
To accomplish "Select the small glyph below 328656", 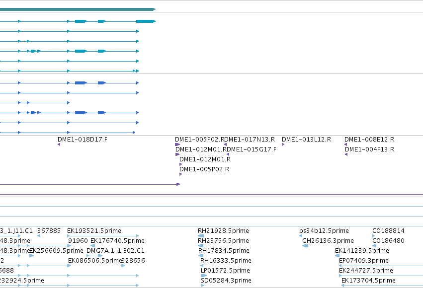I will coord(123,266).
